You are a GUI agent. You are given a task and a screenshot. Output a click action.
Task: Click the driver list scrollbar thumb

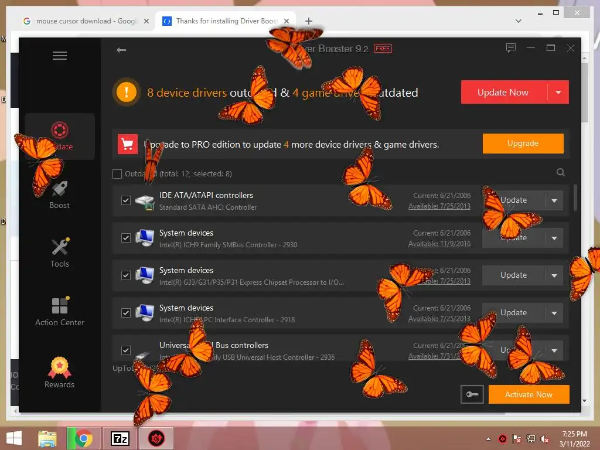click(x=575, y=197)
